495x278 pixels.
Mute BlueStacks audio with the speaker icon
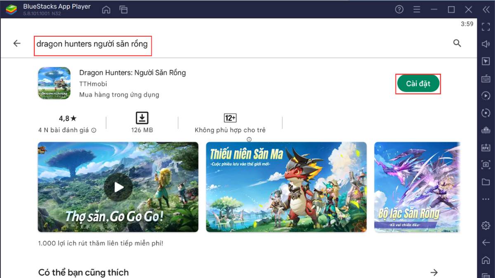(486, 44)
